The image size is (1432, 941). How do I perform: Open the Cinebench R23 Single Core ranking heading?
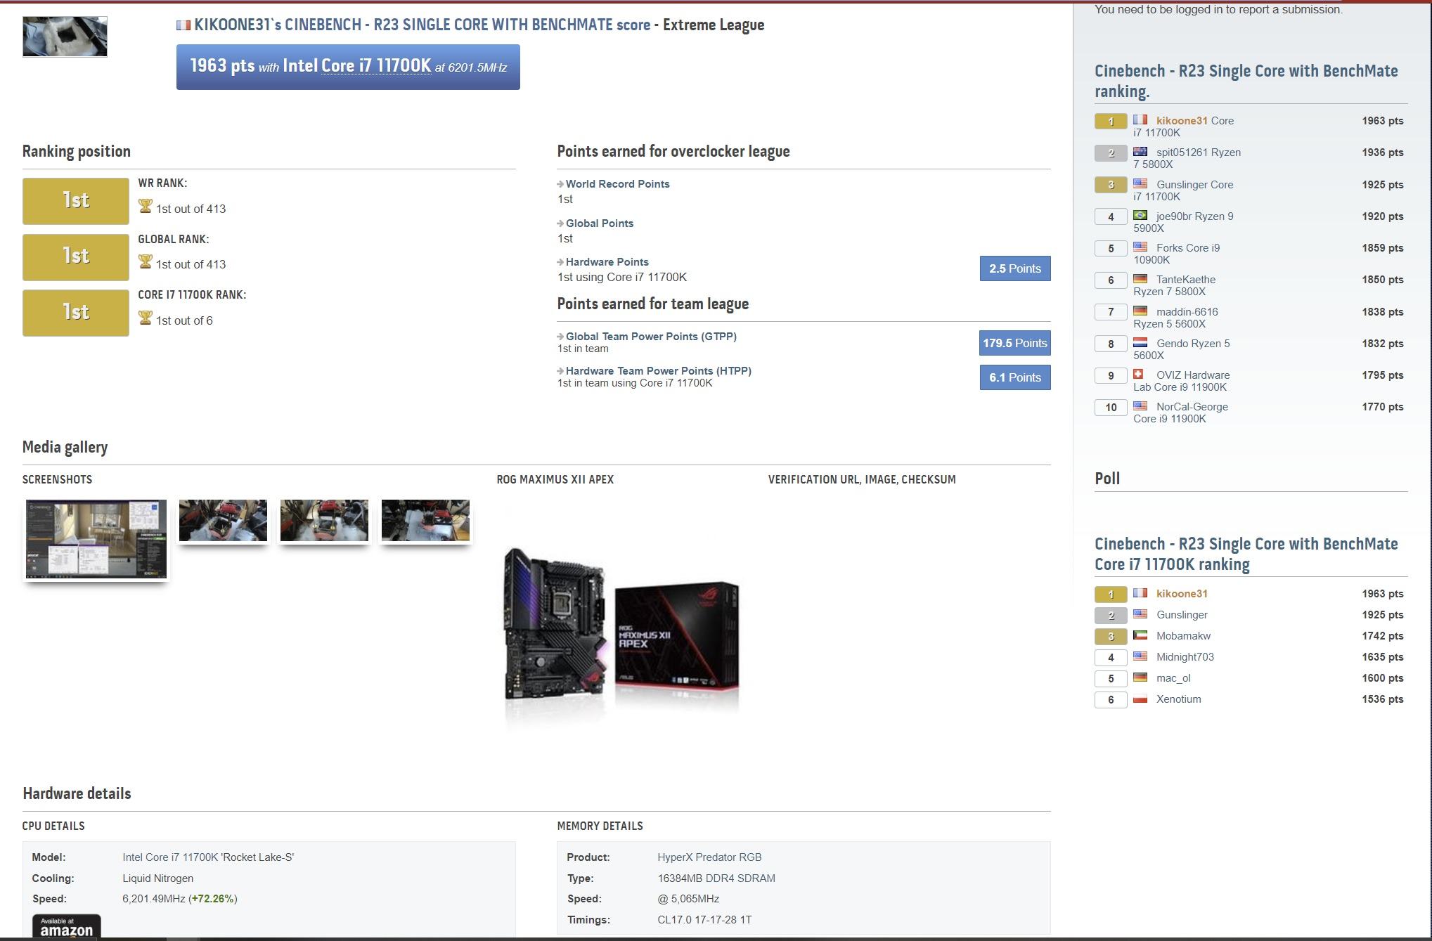(x=1246, y=81)
